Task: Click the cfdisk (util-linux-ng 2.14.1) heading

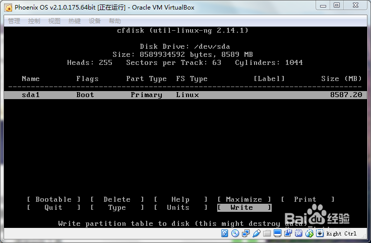Action: (182, 31)
